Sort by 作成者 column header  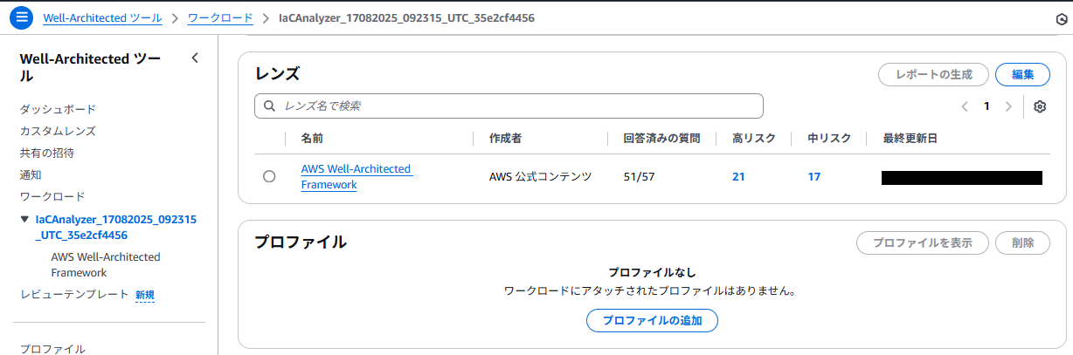pos(506,138)
